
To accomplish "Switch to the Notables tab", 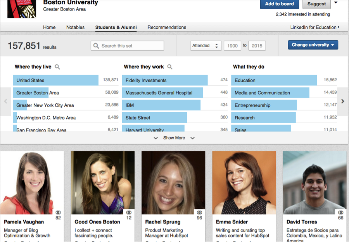I will pos(76,27).
